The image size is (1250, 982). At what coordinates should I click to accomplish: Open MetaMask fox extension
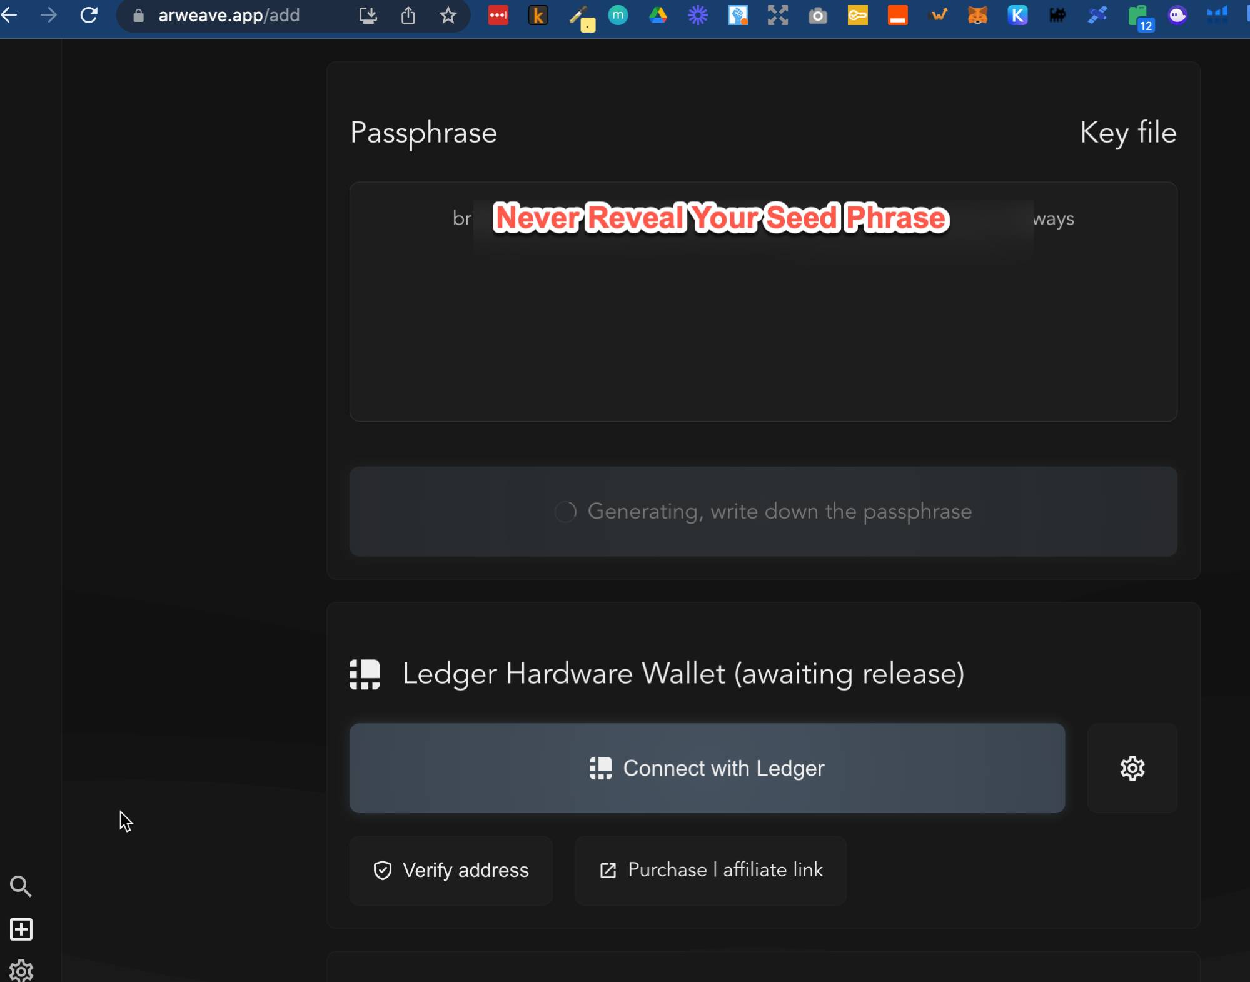977,15
